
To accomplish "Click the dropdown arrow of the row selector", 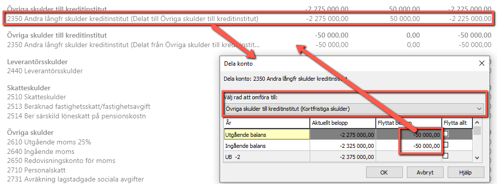I will pyautogui.click(x=478, y=109).
